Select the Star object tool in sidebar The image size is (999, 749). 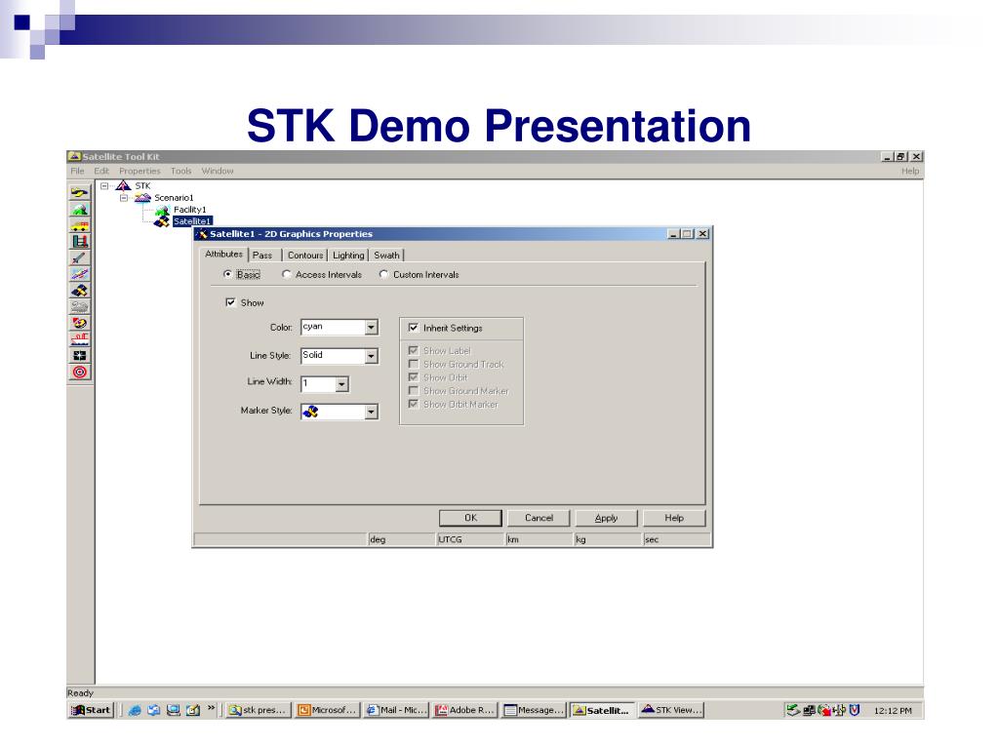pos(80,356)
